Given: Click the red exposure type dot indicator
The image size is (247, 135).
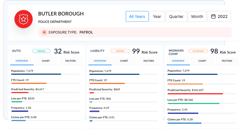Looking at the screenshot, I should pos(44,32).
